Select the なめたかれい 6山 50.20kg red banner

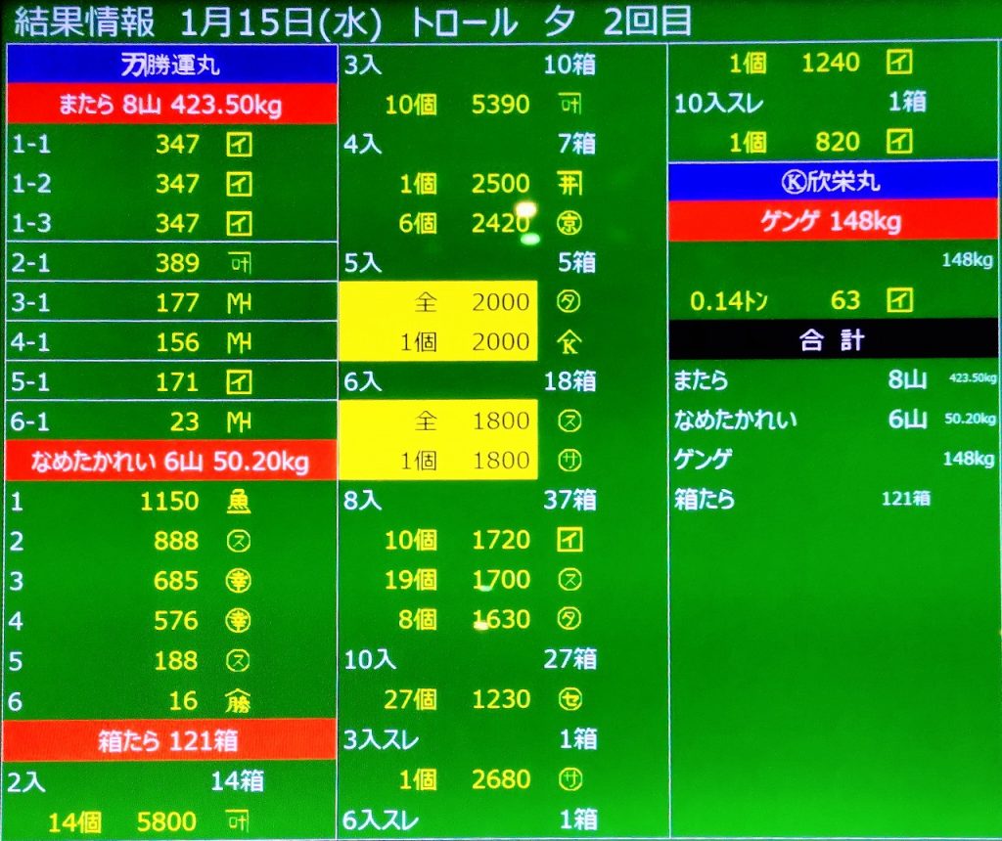tap(171, 461)
